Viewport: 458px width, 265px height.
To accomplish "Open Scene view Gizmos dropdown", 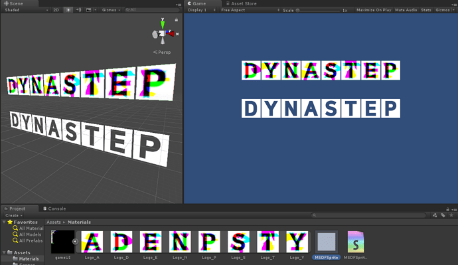I will [x=111, y=10].
